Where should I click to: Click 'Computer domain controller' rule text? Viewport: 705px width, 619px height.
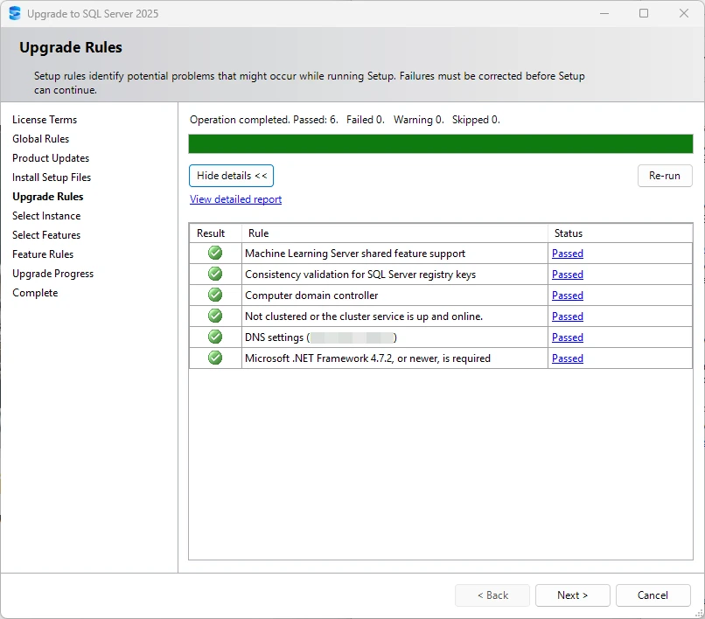311,296
